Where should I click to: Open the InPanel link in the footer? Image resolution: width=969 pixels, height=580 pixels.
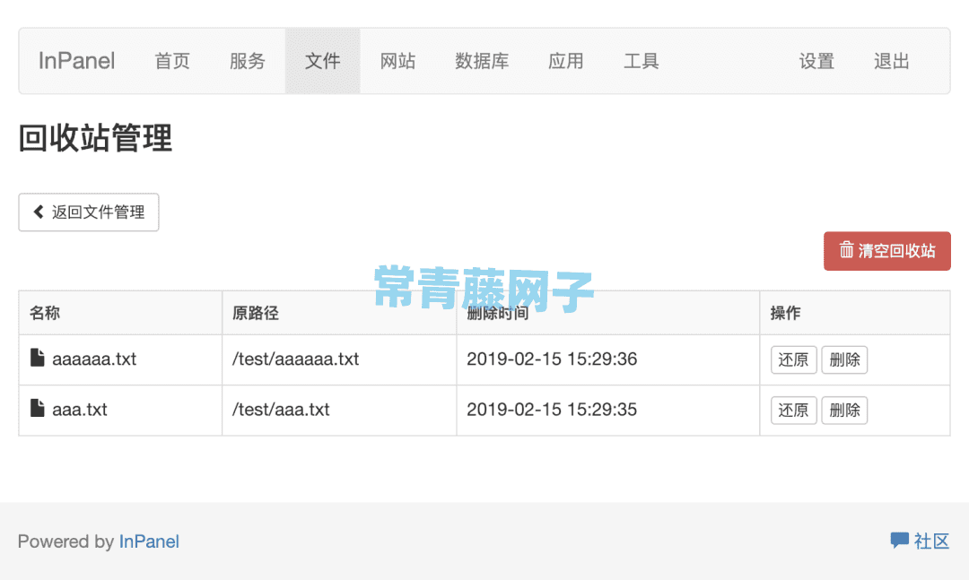149,541
